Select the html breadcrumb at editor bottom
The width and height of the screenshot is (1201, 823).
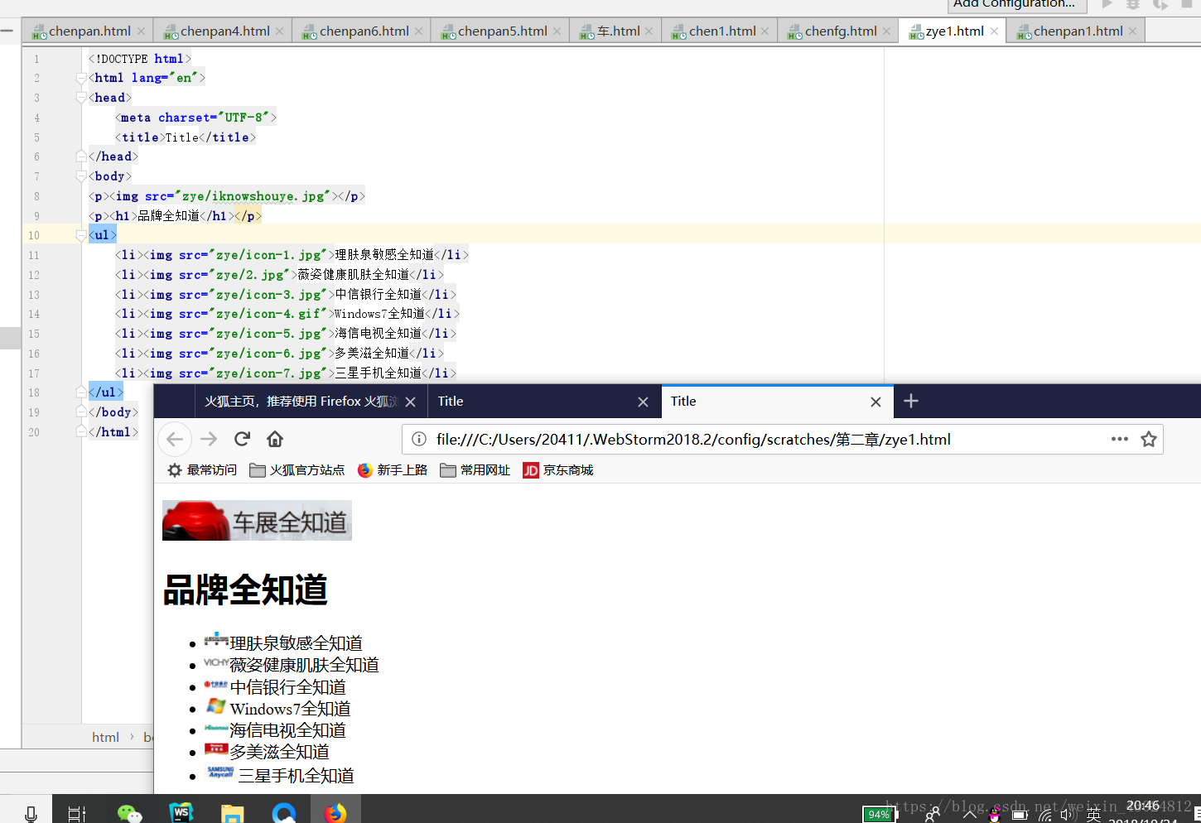(x=105, y=737)
